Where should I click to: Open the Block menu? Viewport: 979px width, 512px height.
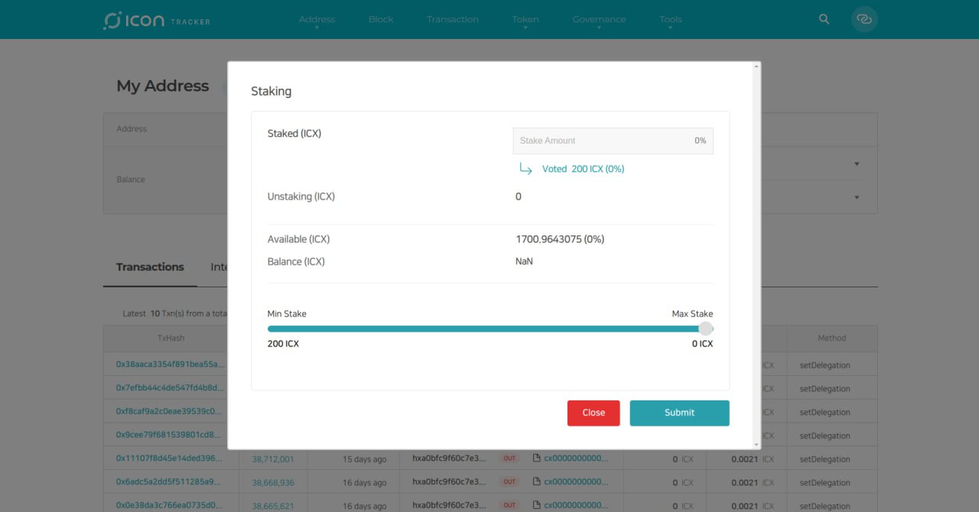[x=381, y=19]
